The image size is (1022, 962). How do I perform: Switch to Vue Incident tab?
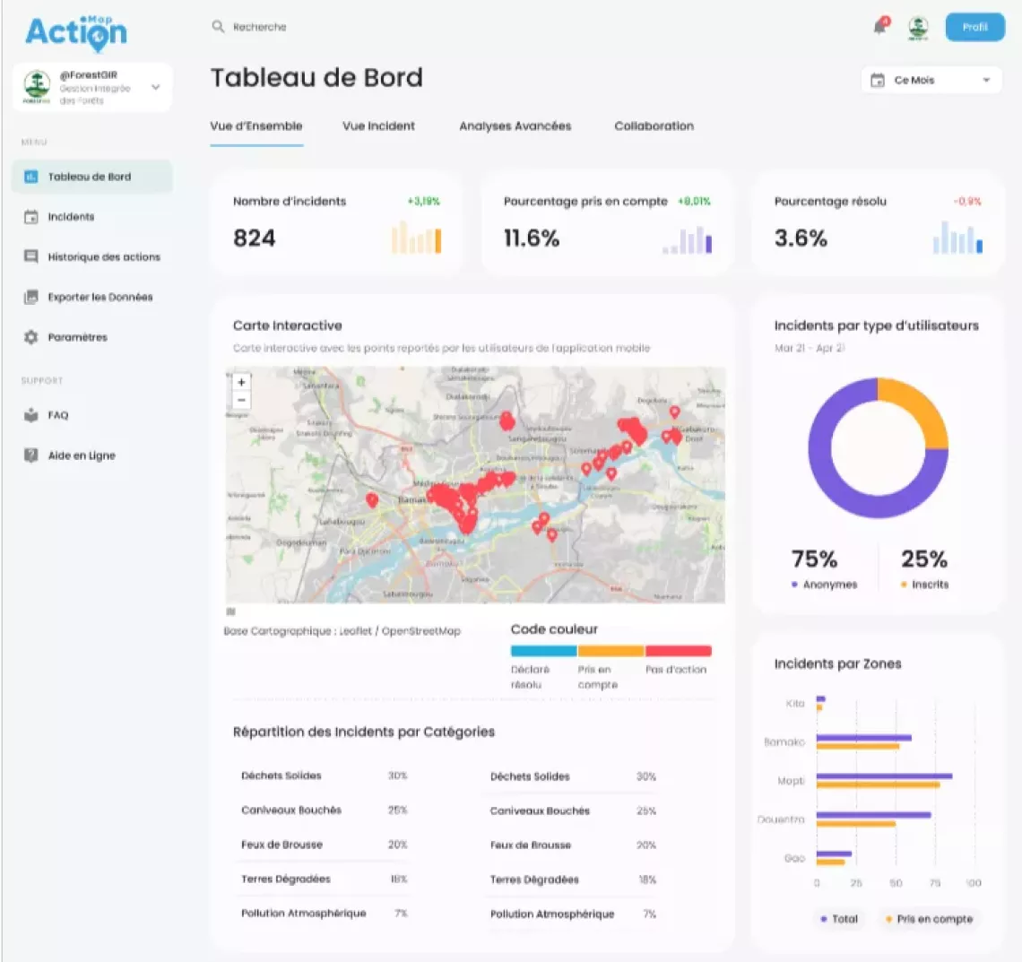click(378, 126)
